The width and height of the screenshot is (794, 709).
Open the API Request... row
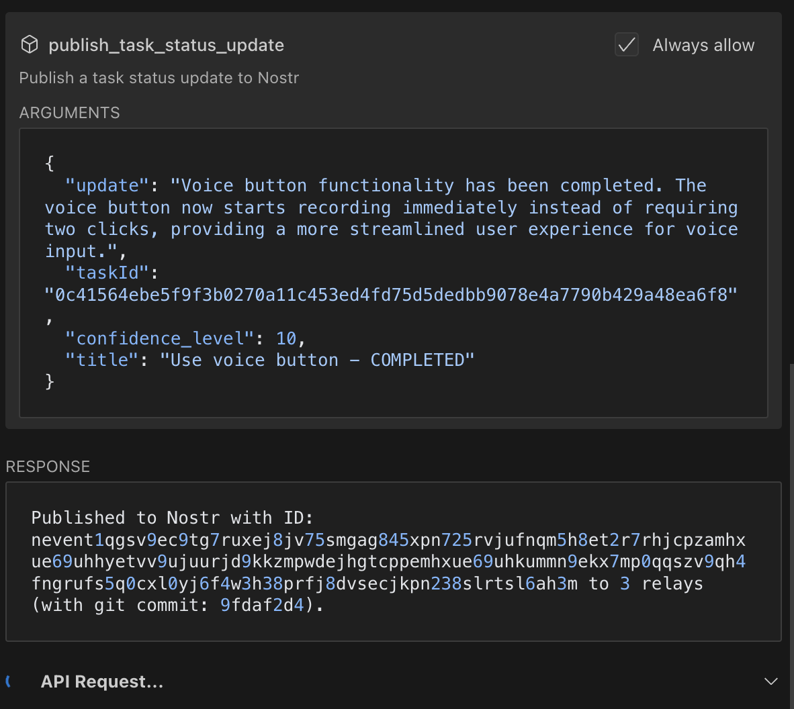393,681
